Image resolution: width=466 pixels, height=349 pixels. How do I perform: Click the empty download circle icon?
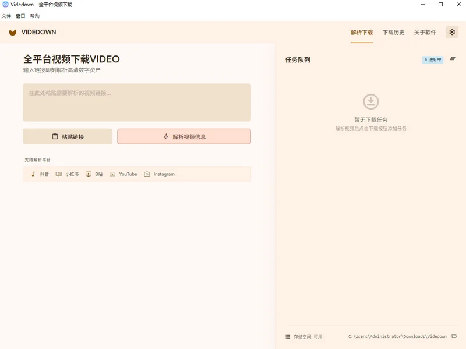[371, 101]
